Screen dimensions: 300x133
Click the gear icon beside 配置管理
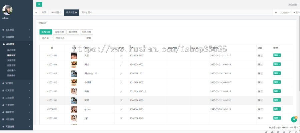(x=3, y=126)
